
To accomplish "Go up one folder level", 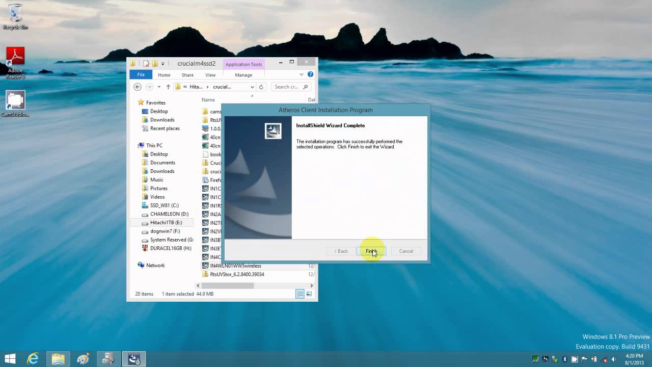I will (x=168, y=87).
